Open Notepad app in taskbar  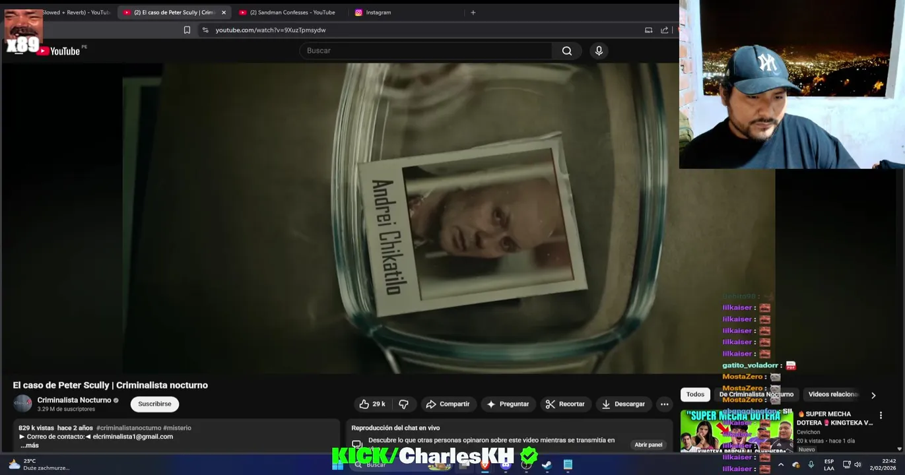pos(568,465)
